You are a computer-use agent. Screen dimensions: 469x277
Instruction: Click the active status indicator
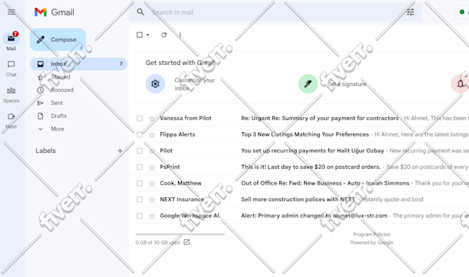pyautogui.click(x=462, y=12)
